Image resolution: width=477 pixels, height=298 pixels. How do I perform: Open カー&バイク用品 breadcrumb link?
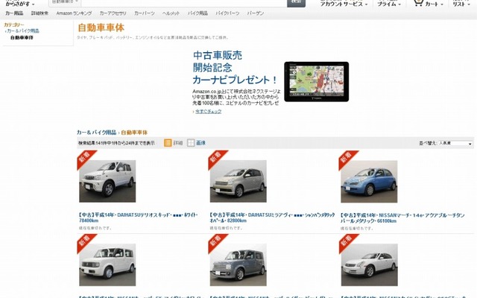pos(96,133)
